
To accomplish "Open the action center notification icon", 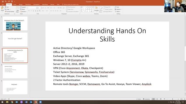I will (183, 102).
